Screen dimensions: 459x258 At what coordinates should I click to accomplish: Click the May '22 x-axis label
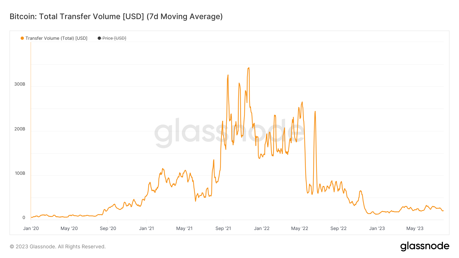(x=300, y=228)
